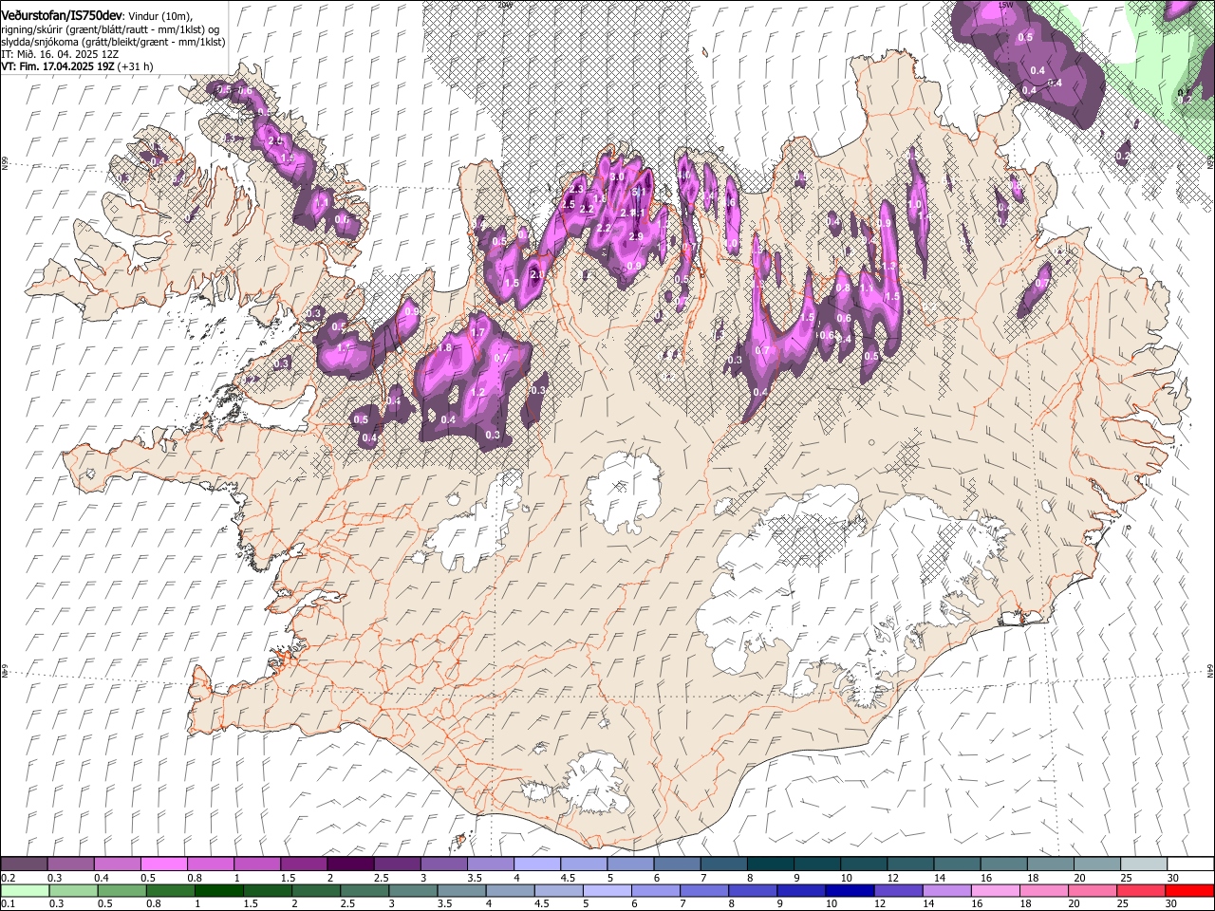1215x911 pixels.
Task: Click the 'rigning/skúrir' legend description line
Action: pos(110,29)
